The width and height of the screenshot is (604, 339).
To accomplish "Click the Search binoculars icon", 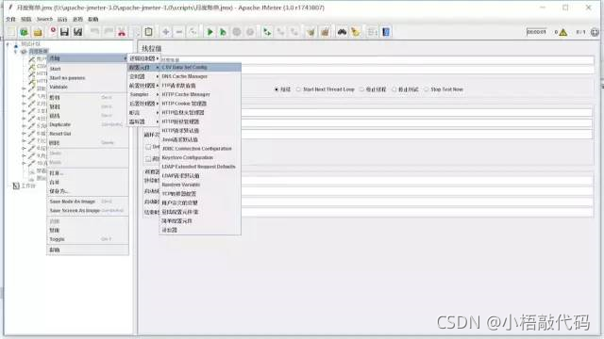I will (x=342, y=32).
